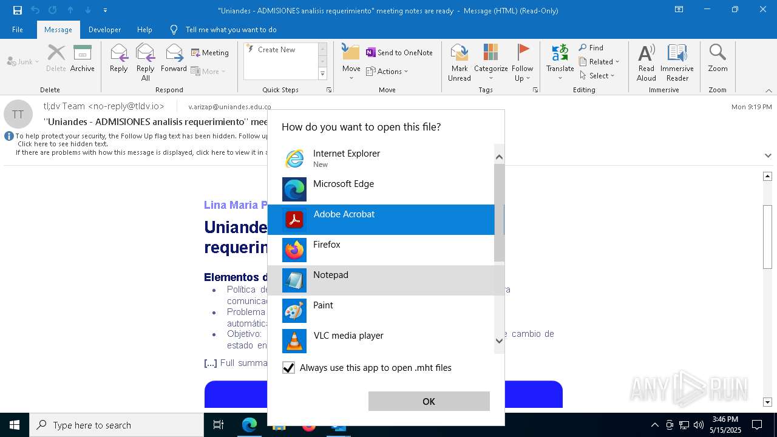The image size is (777, 437).
Task: Click the taskbar search box
Action: [117, 425]
